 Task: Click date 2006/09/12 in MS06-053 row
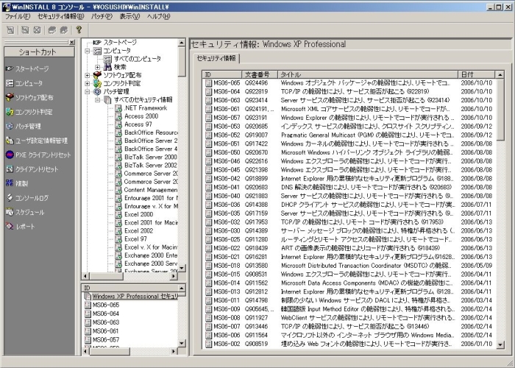[476, 127]
